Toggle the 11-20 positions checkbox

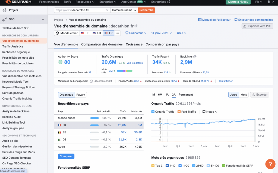pos(180,166)
